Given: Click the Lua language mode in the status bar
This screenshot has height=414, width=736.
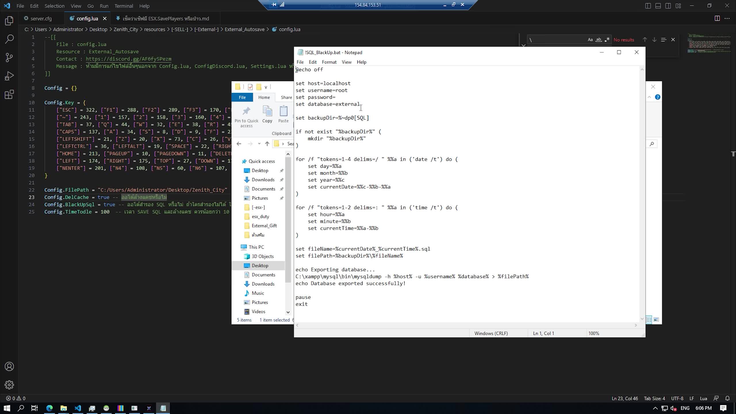Looking at the screenshot, I should tap(703, 398).
